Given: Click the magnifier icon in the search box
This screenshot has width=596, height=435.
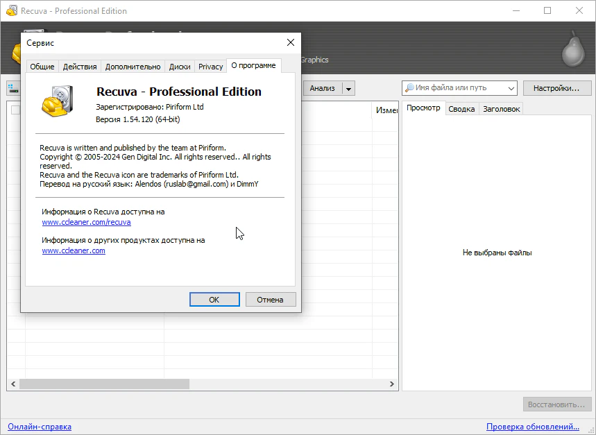Looking at the screenshot, I should (x=409, y=88).
